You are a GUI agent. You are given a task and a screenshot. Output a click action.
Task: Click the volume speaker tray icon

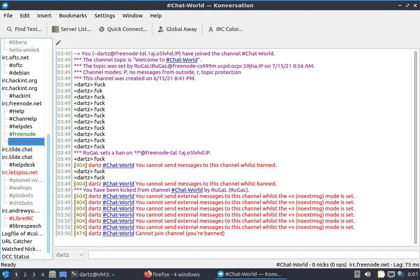(x=368, y=274)
